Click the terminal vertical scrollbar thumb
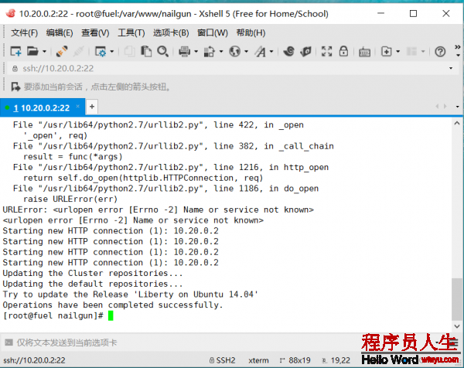The height and width of the screenshot is (368, 464). (x=457, y=299)
